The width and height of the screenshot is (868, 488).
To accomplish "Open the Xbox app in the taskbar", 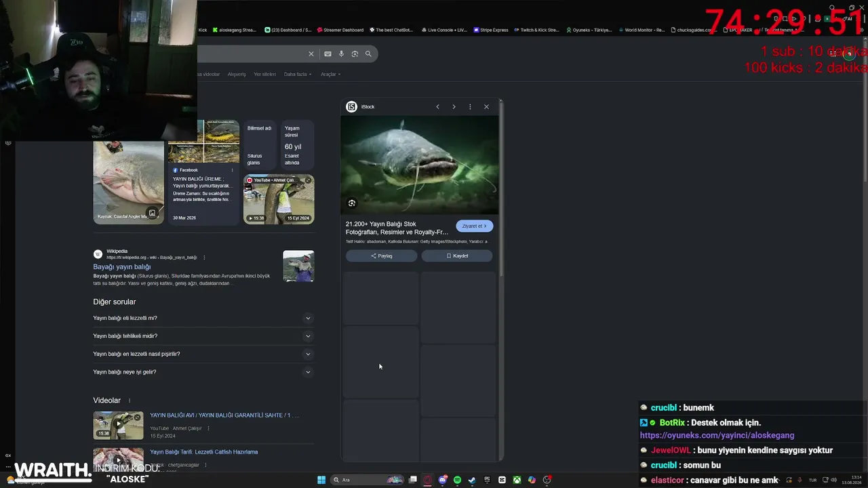I will tap(517, 480).
